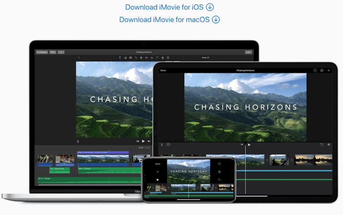Click the Chasing Horizons project title on the Mac

(144, 52)
